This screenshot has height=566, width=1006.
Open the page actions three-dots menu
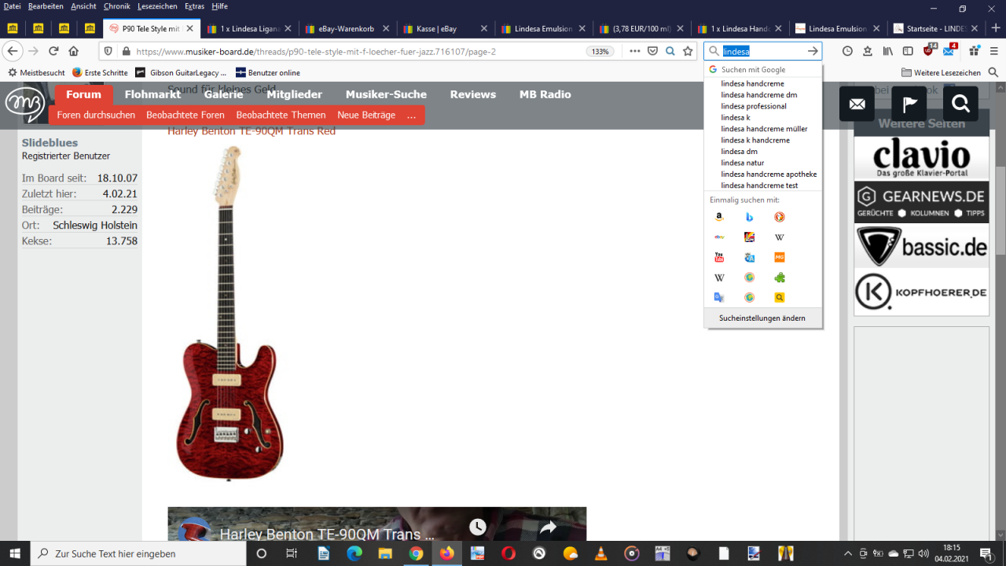635,51
